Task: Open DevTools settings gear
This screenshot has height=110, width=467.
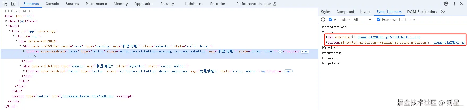Action: (x=446, y=4)
